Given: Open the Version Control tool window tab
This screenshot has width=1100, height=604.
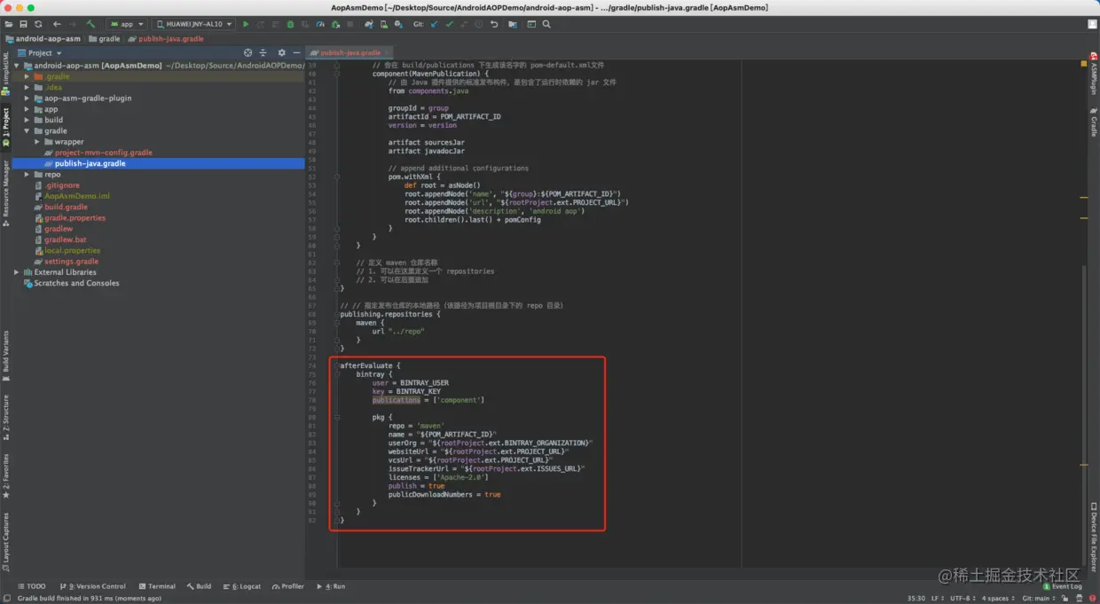Looking at the screenshot, I should [x=93, y=586].
